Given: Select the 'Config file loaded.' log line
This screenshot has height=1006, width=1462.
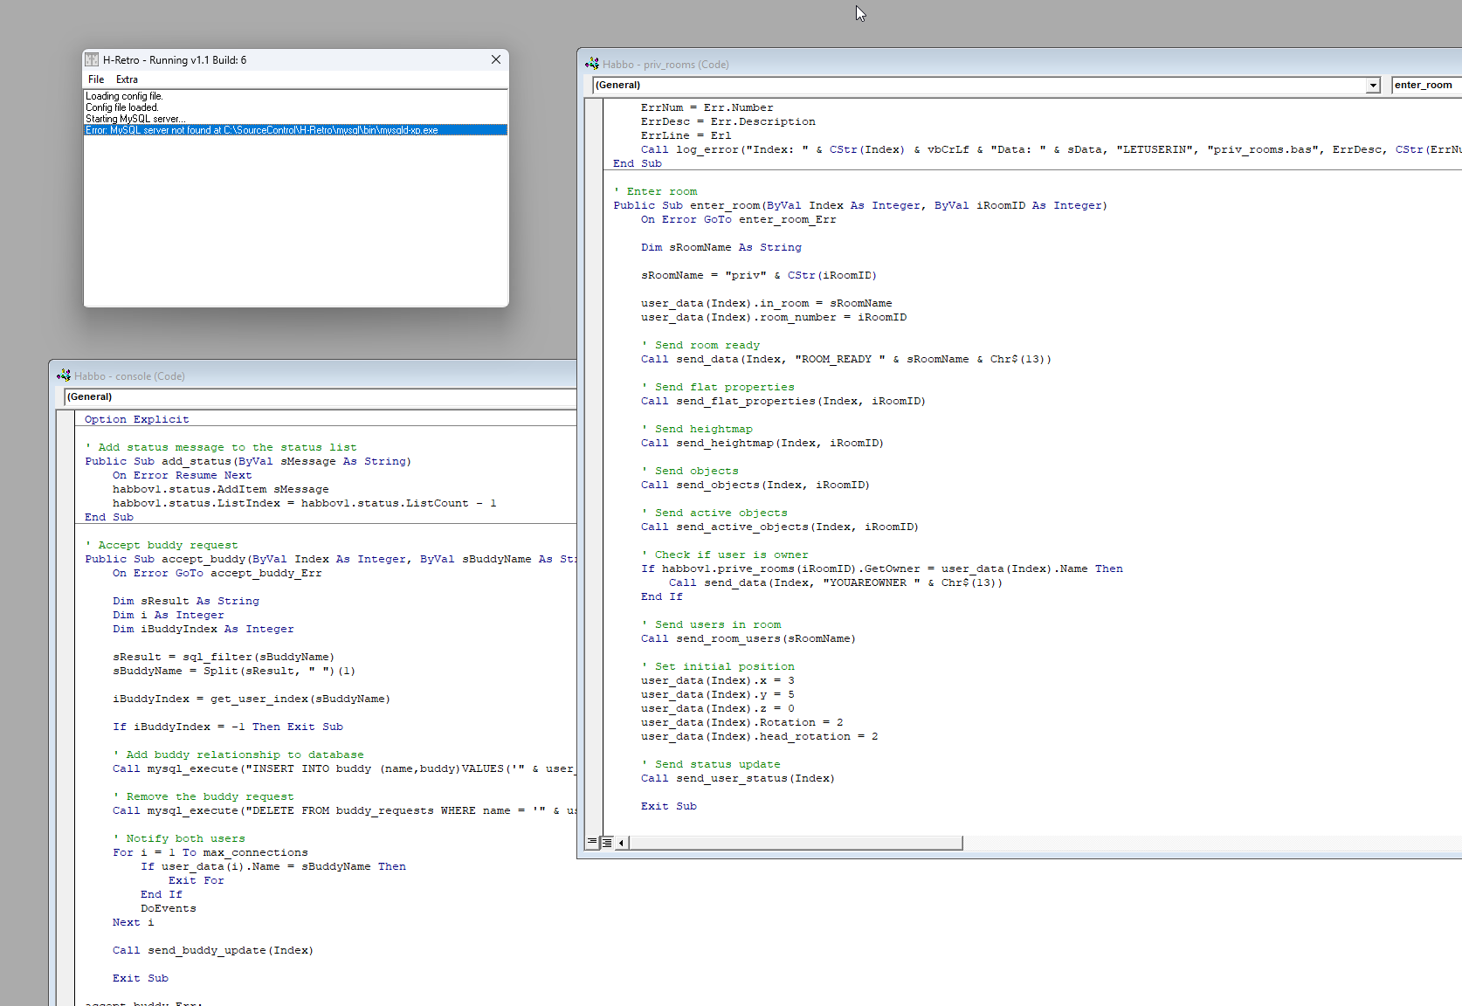Looking at the screenshot, I should point(122,107).
